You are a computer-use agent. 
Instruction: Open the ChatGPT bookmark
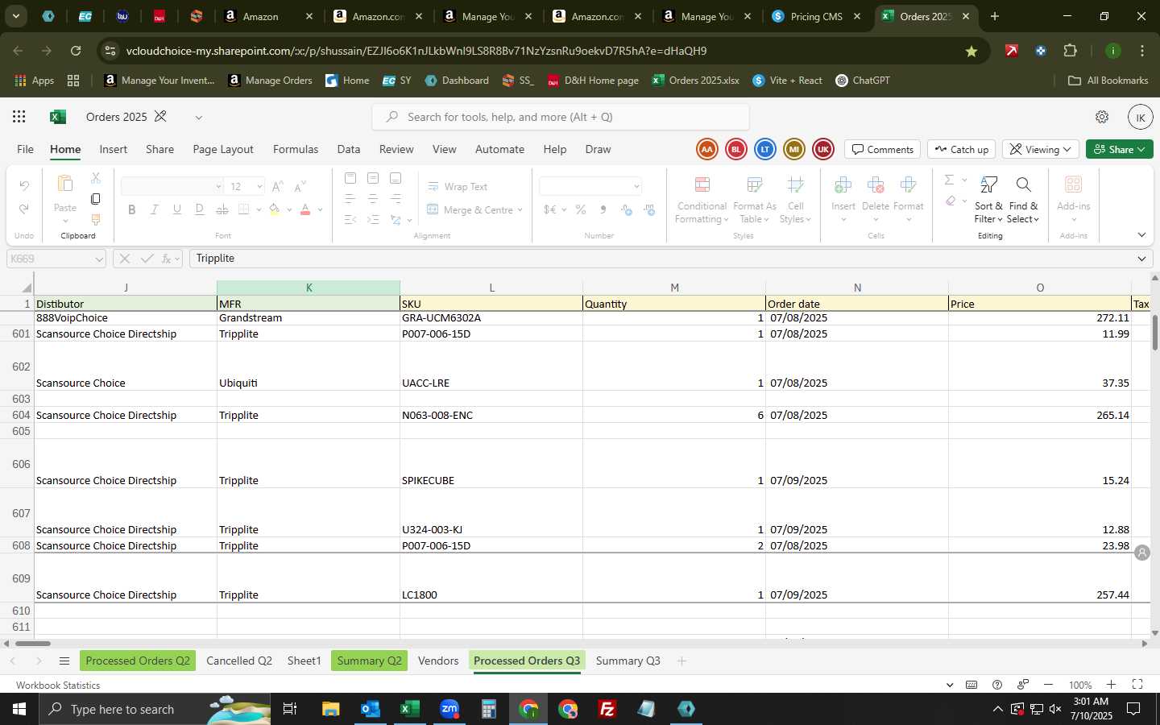click(x=863, y=81)
